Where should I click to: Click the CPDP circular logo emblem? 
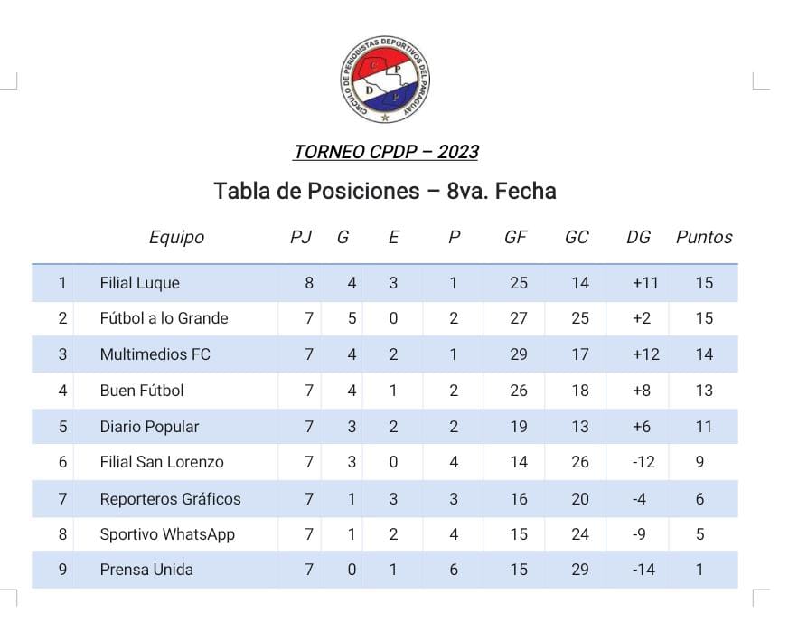coord(385,79)
